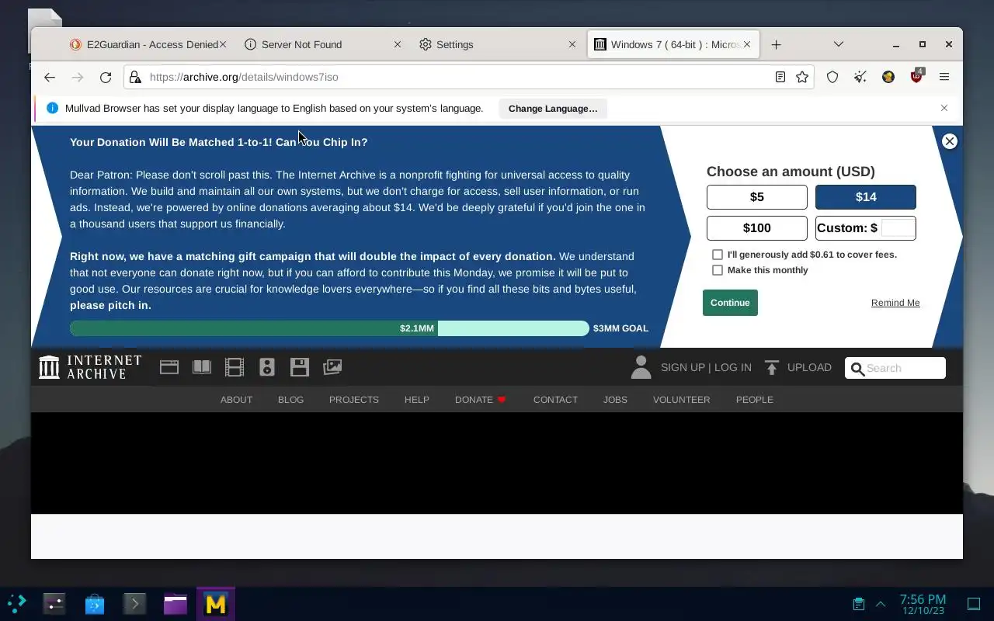Click the donation progress bar
Viewport: 994px width, 621px height.
(x=329, y=328)
